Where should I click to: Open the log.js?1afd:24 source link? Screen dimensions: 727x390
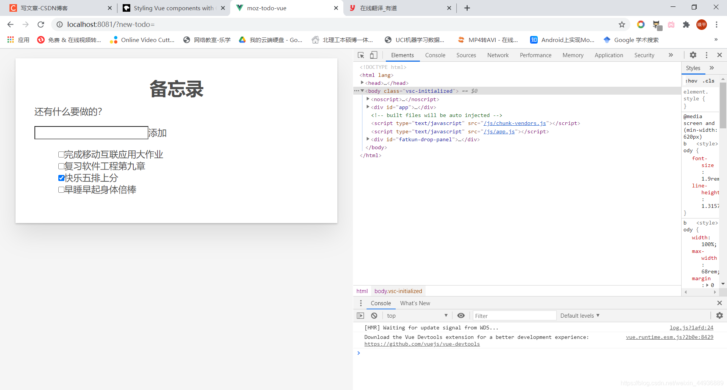point(691,328)
